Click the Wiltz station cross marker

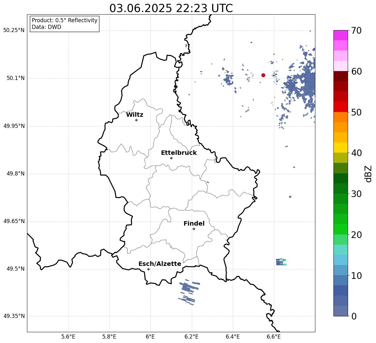coord(137,120)
